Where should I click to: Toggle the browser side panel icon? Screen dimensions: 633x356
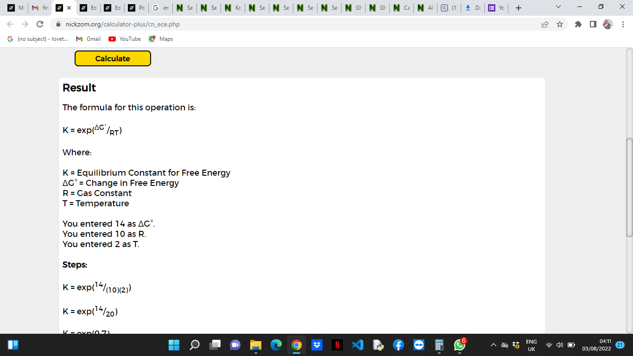593,24
